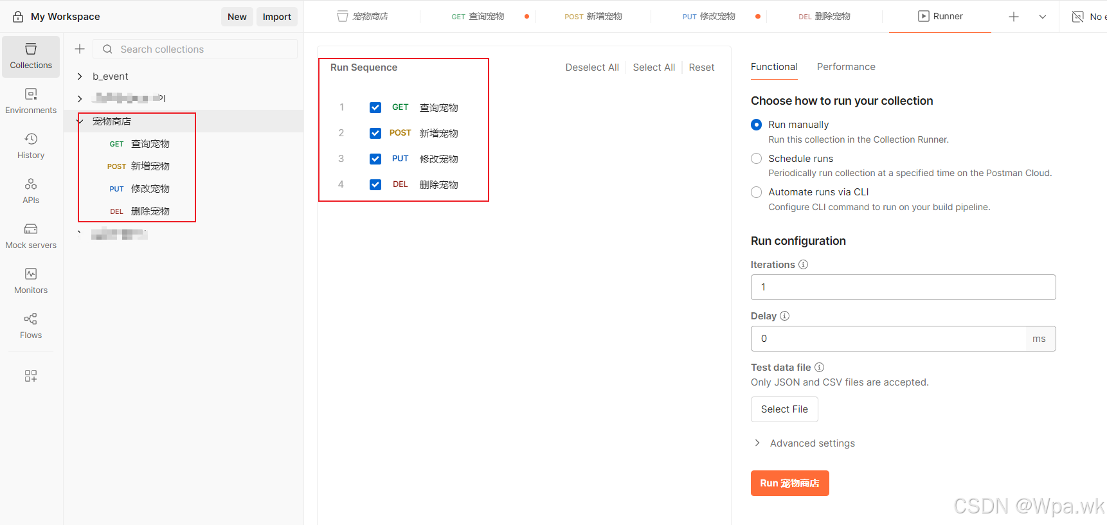The image size is (1107, 525).
Task: Switch to the 宠物商店 collection tab
Action: (x=363, y=17)
